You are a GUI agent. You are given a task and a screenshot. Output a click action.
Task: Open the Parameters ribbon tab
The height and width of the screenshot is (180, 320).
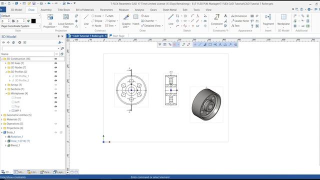[x=106, y=10]
